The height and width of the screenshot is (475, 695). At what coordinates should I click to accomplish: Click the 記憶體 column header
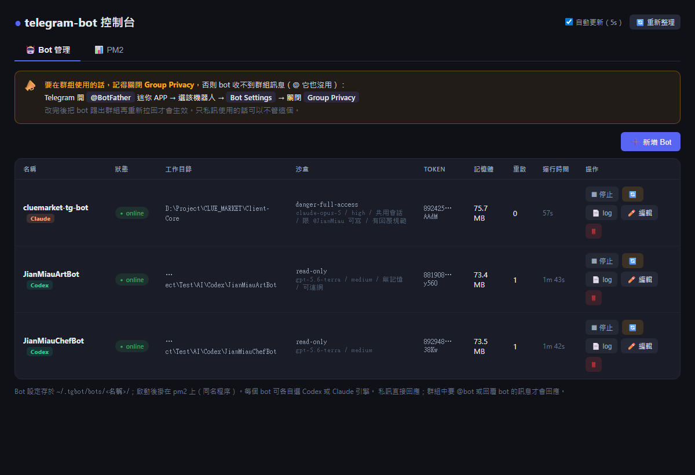484,169
